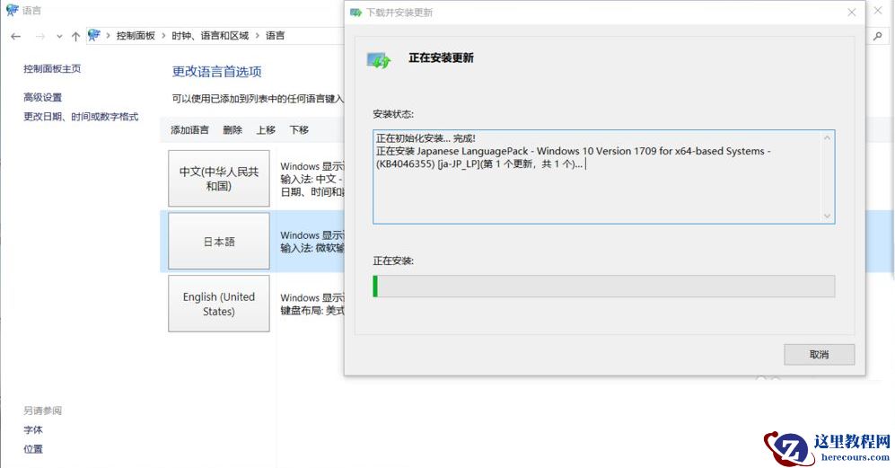This screenshot has width=895, height=468.
Task: Click the Forward arrow in navigation bar
Action: coord(40,36)
